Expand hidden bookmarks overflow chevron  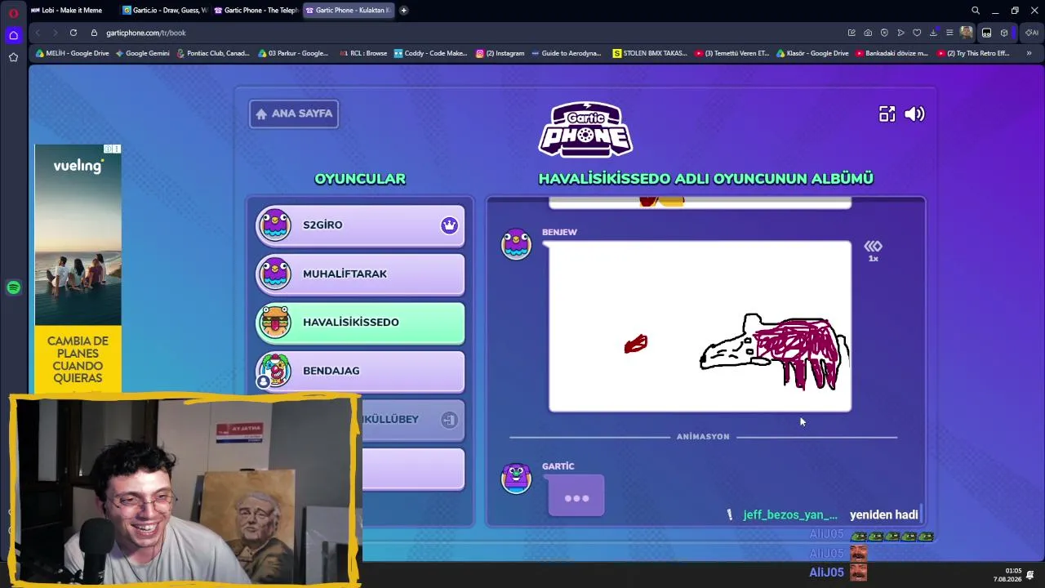pos(1029,53)
